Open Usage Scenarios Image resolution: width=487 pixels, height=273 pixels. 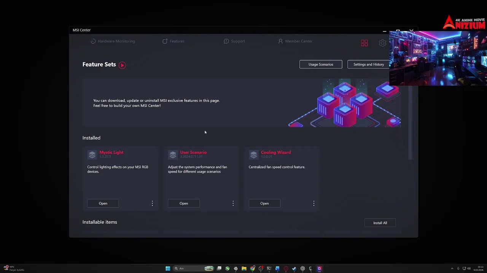321,64
